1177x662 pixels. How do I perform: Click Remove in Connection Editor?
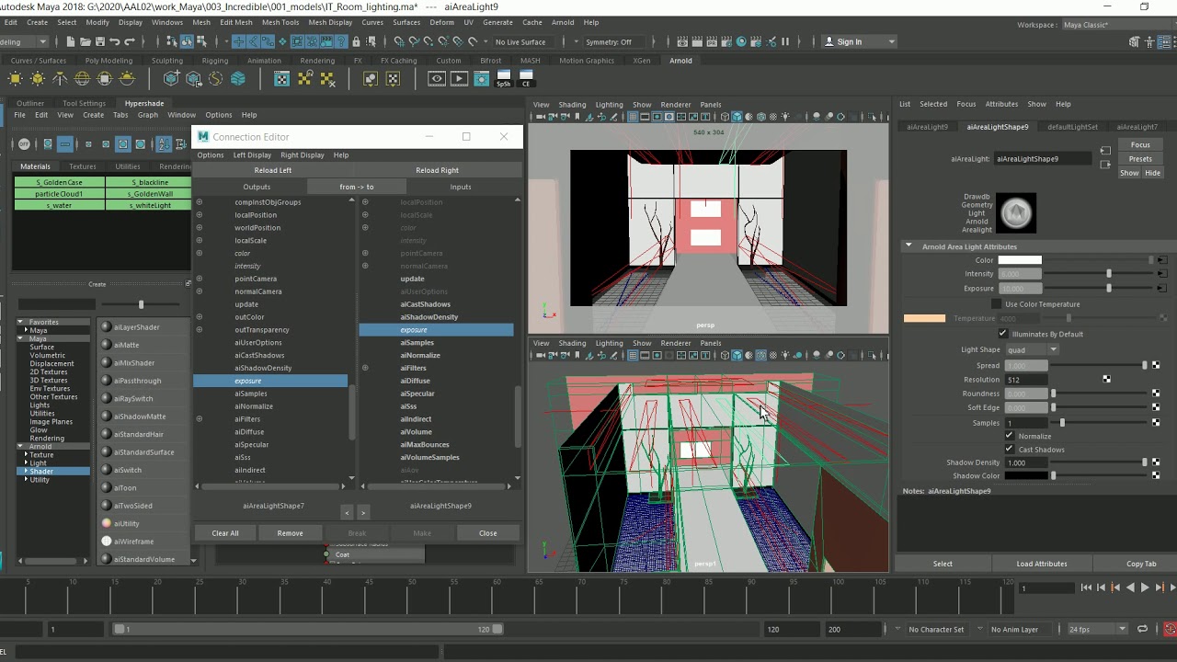click(290, 533)
